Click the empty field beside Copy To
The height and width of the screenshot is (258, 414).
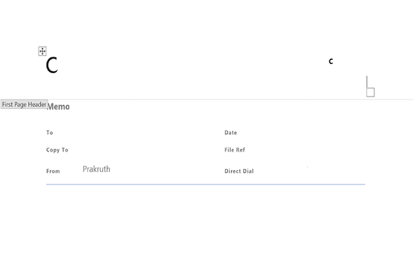coord(138,150)
